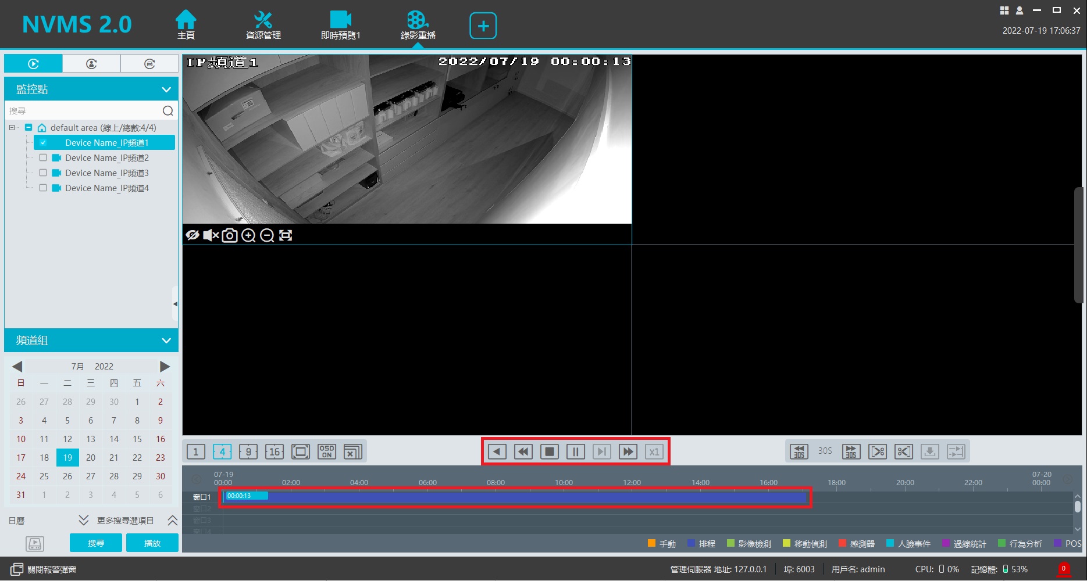The width and height of the screenshot is (1087, 581).
Task: Play video in reverse
Action: tap(497, 451)
